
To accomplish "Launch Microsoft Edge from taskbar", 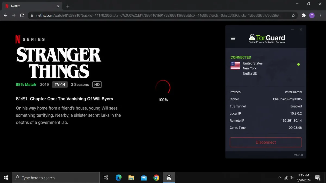I will [118, 178].
